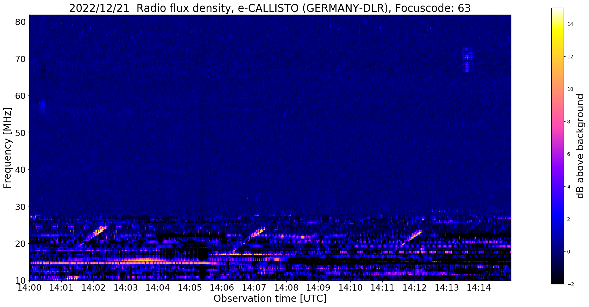Screen dimensions: 589x307
Task: Select the 14:02 time tick label
Action: [94, 288]
